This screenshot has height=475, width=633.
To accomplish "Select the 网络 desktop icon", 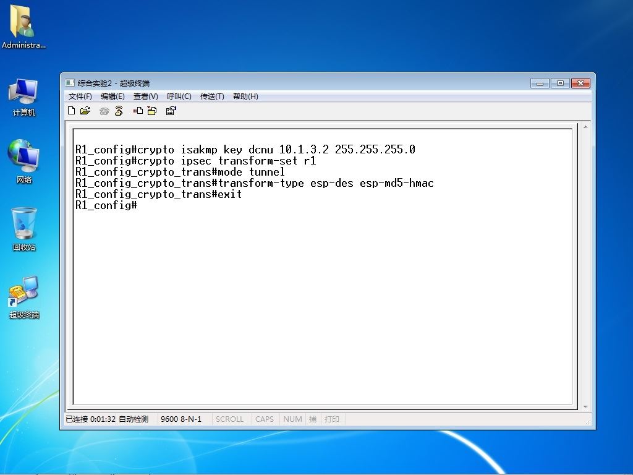I will (24, 161).
